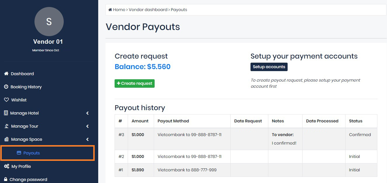Click the Manage Space building icon

click(6, 139)
